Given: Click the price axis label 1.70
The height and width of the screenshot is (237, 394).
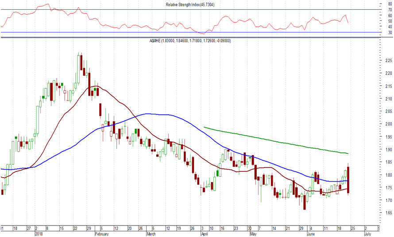Looking at the screenshot, I should pyautogui.click(x=389, y=200).
